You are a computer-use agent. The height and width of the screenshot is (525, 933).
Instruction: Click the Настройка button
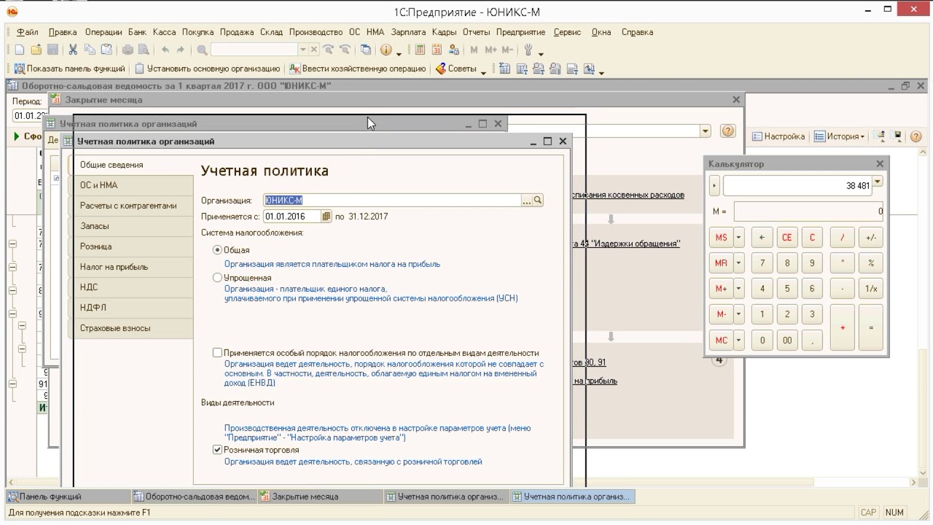pos(778,136)
